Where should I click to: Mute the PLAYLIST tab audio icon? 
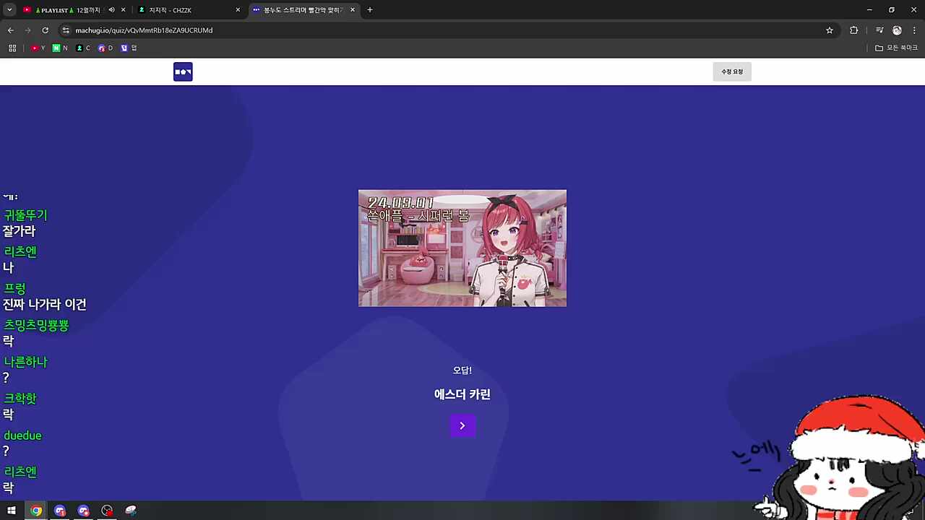111,10
